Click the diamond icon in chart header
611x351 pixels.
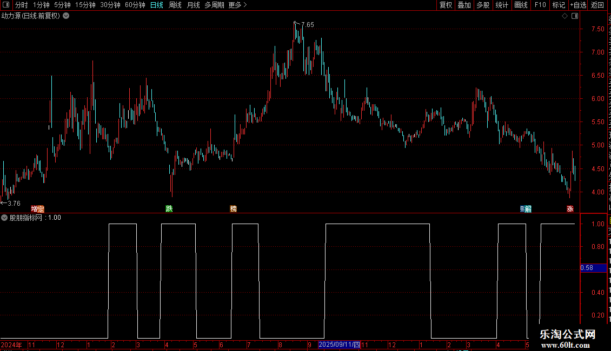pos(564,16)
